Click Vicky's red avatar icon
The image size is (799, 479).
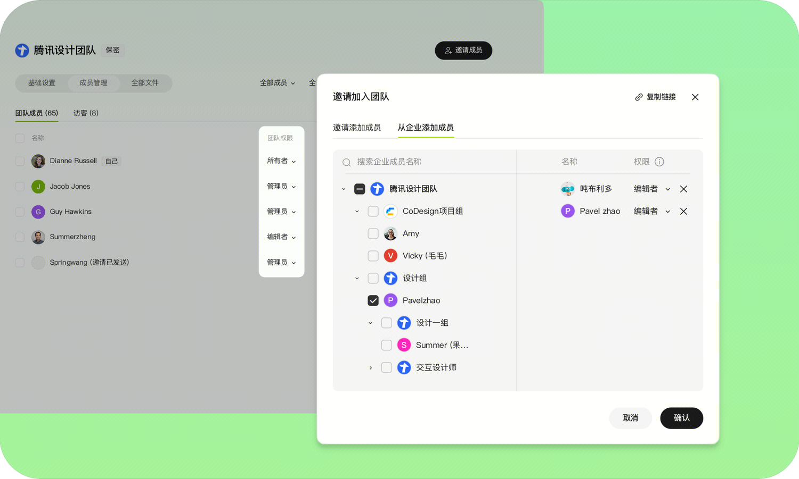[x=390, y=256]
